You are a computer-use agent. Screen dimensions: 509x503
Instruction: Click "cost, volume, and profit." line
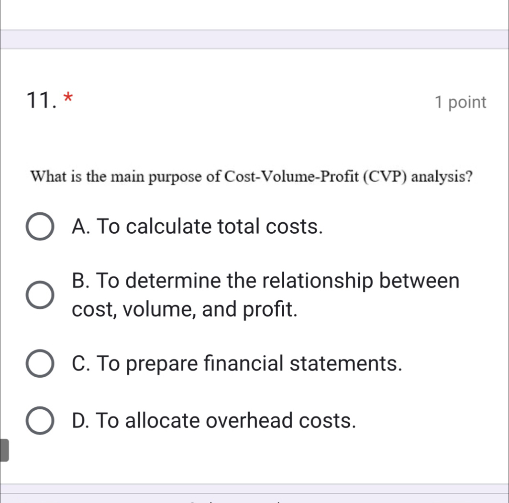pyautogui.click(x=186, y=310)
